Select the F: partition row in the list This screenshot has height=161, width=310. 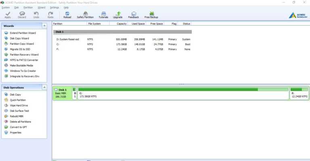[122, 49]
